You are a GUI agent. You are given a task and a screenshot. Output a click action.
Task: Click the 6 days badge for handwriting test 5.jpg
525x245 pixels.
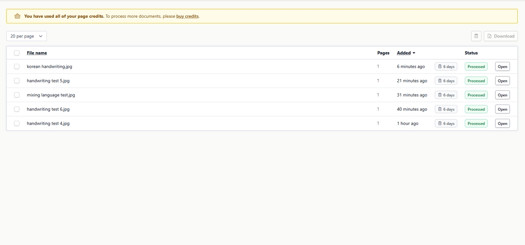point(446,81)
